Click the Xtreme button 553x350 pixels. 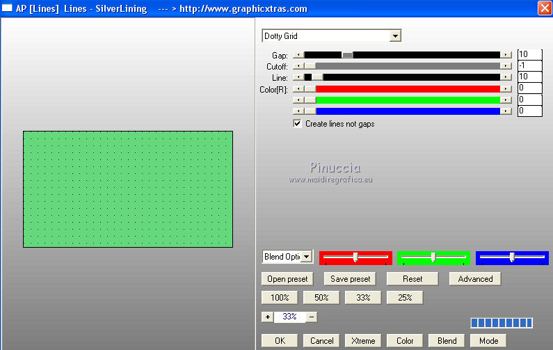(x=363, y=340)
